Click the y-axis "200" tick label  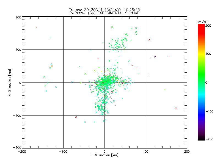[x=18, y=17]
